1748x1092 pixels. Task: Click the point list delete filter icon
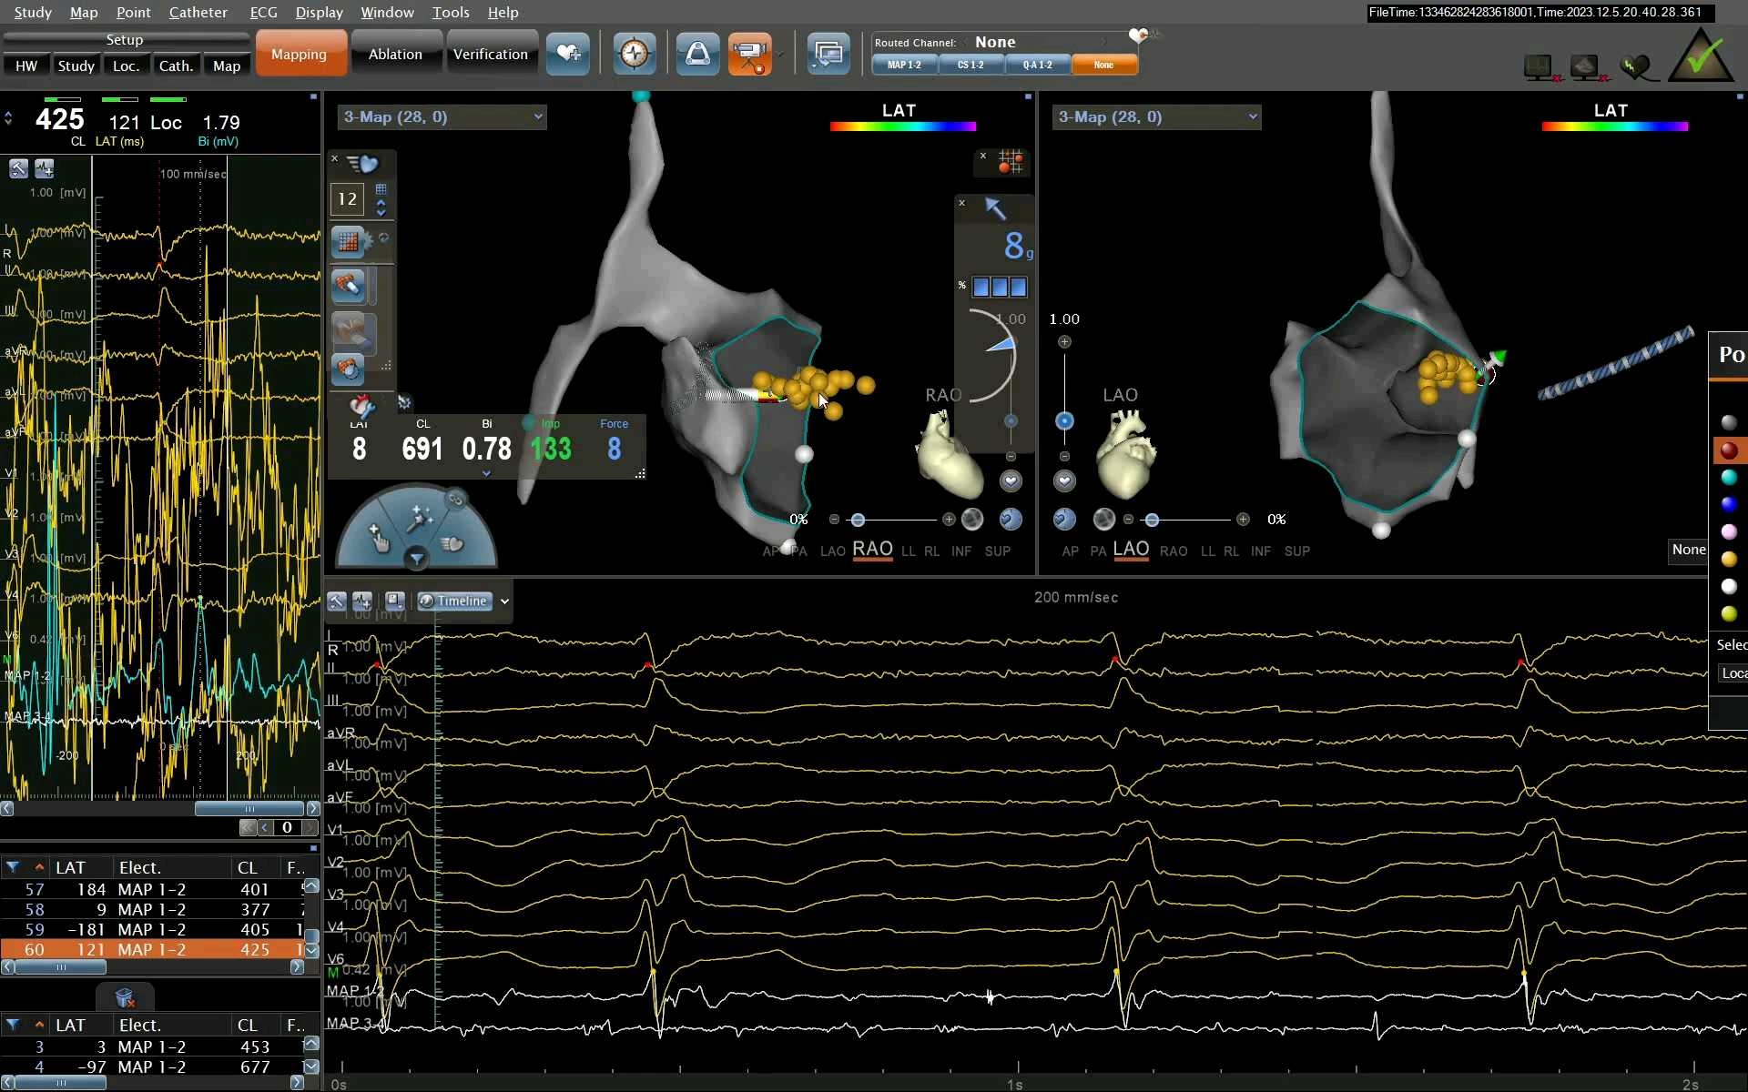click(126, 998)
